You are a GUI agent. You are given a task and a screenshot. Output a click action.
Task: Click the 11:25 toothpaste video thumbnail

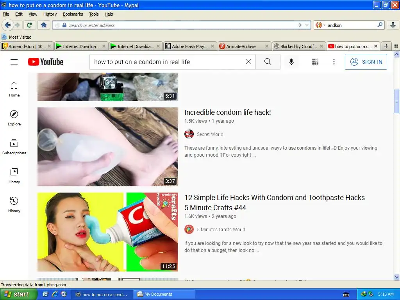tap(108, 232)
